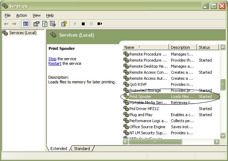The image size is (228, 161).
Task: Select the Portable Media Seri... service name
Action: click(148, 103)
